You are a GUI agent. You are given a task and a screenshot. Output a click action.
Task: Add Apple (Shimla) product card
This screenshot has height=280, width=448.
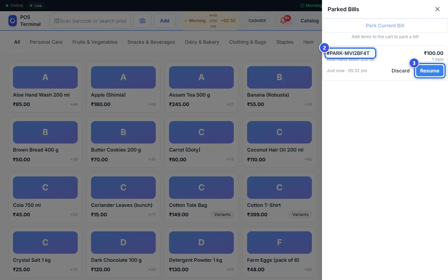pyautogui.click(x=123, y=87)
